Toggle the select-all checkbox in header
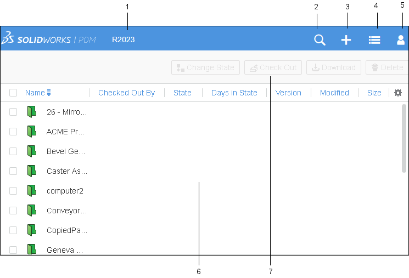The height and width of the screenshot is (278, 409). (x=13, y=93)
